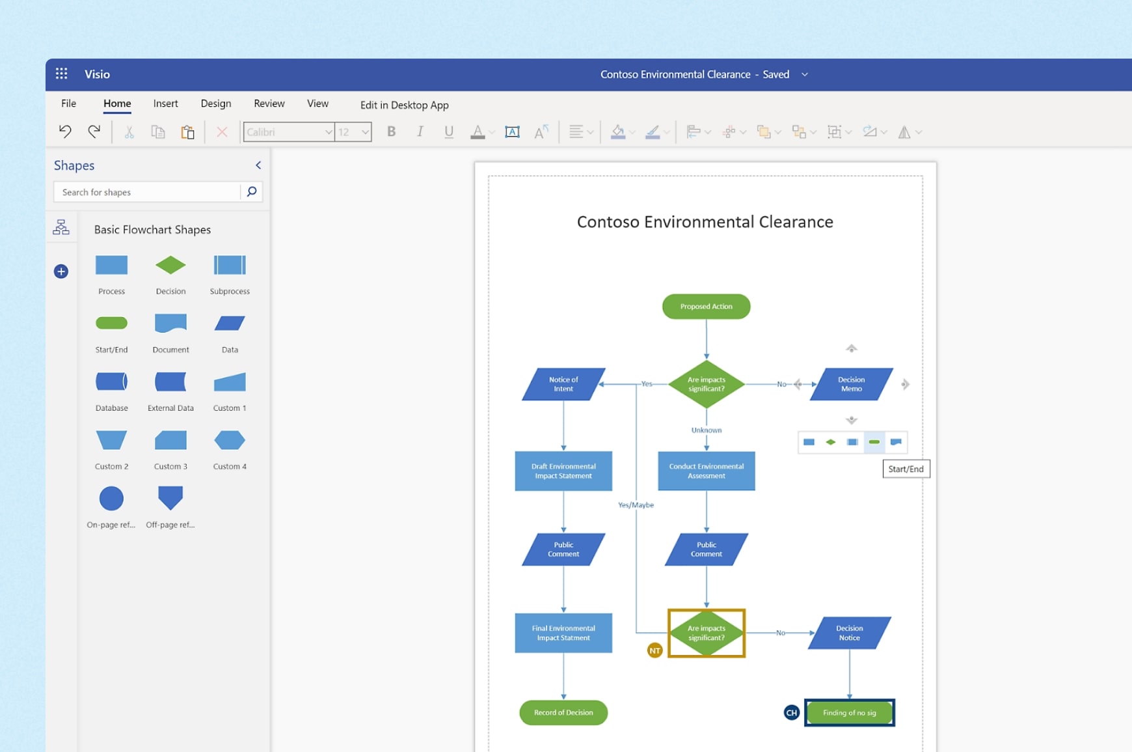Click the increase font size icon
The image size is (1132, 752).
(541, 132)
